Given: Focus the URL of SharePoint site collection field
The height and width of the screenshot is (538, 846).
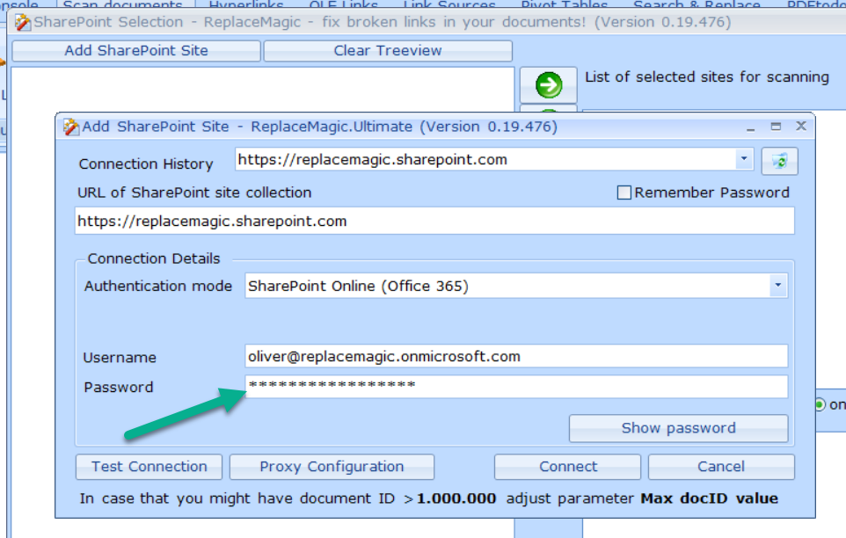Looking at the screenshot, I should [434, 221].
